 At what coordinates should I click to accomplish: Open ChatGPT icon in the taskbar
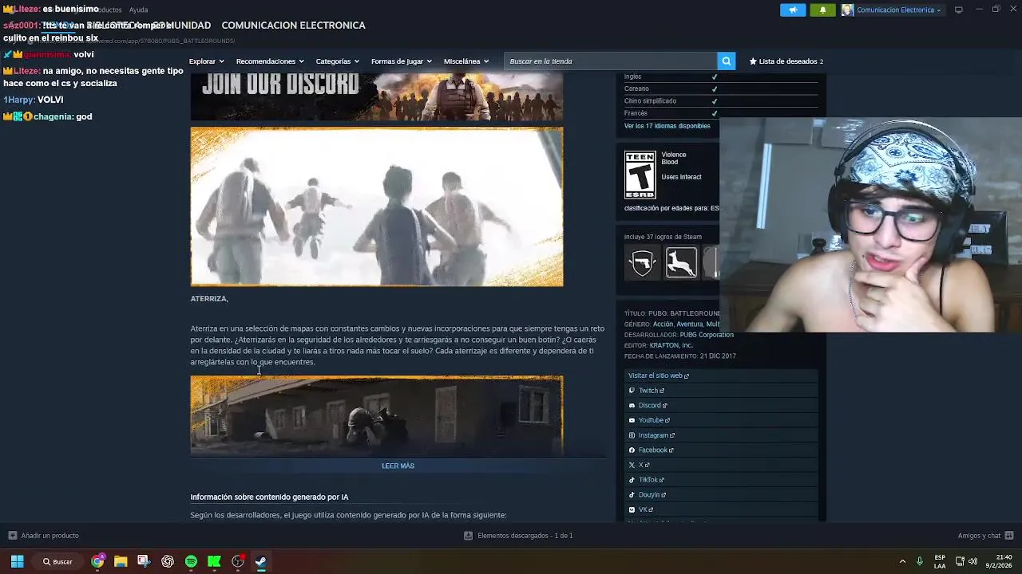(168, 561)
